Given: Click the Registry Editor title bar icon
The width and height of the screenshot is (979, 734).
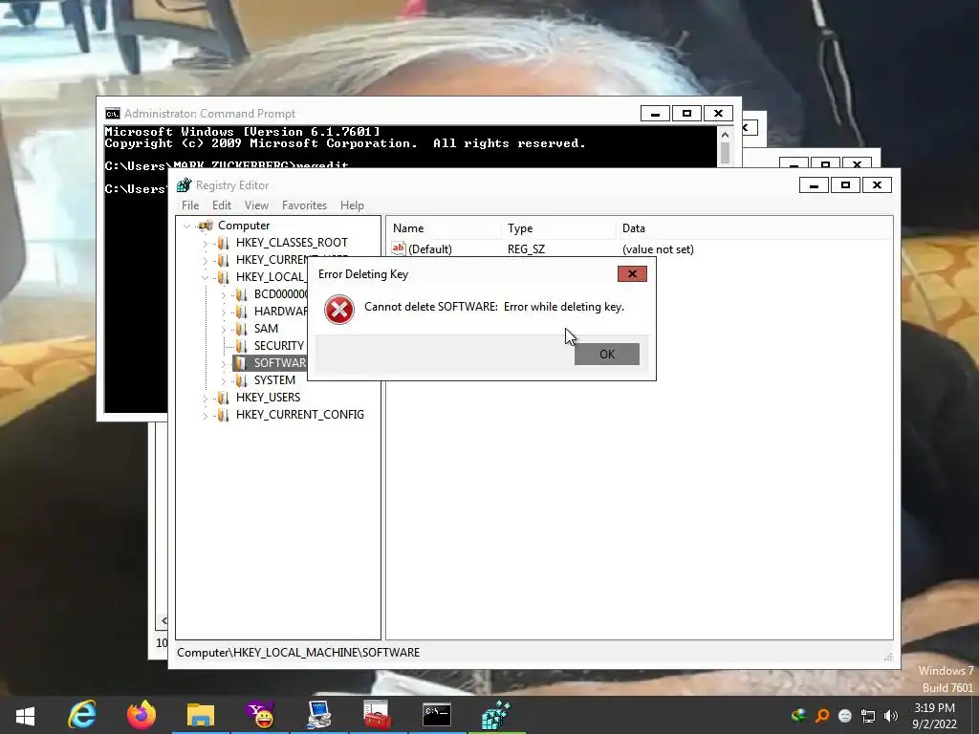Looking at the screenshot, I should pos(185,184).
